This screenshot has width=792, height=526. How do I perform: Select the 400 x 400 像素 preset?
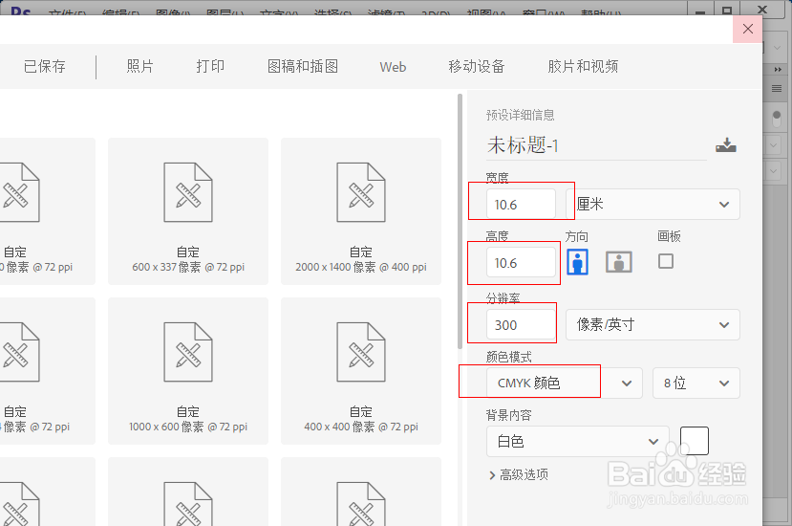pos(361,371)
